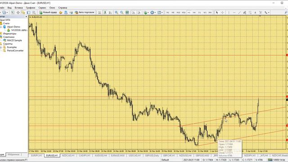Switch to NZDCAD,H1 chart tab
This screenshot has height=162, width=288.
coord(68,156)
